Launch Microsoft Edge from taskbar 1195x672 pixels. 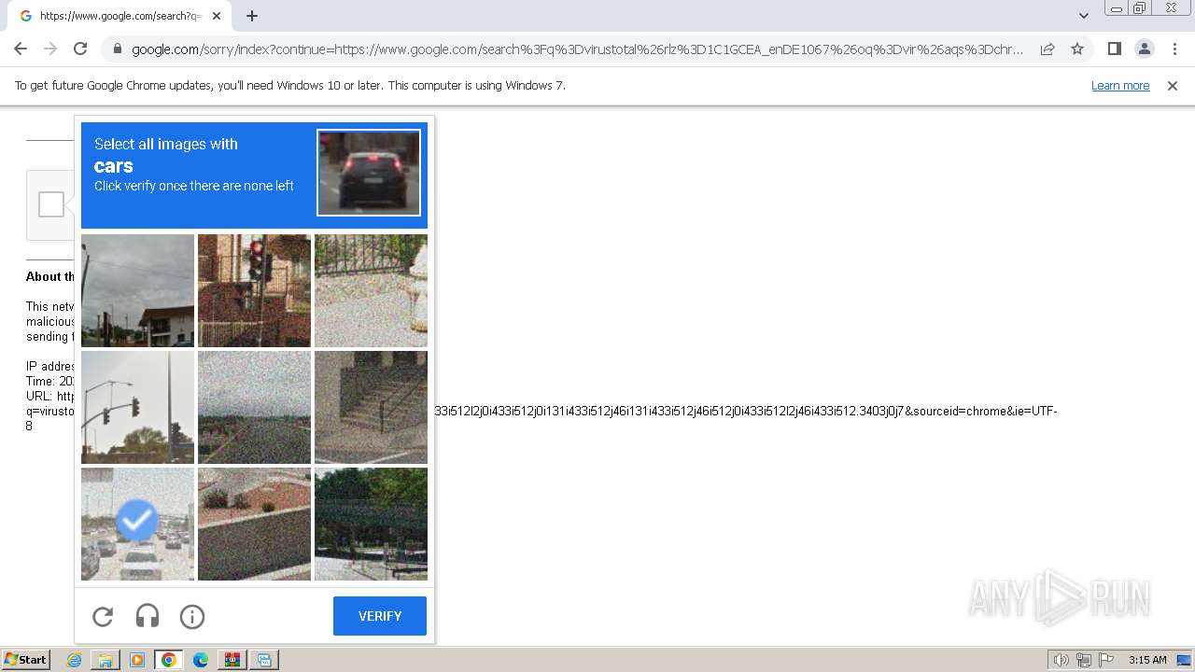pos(201,660)
